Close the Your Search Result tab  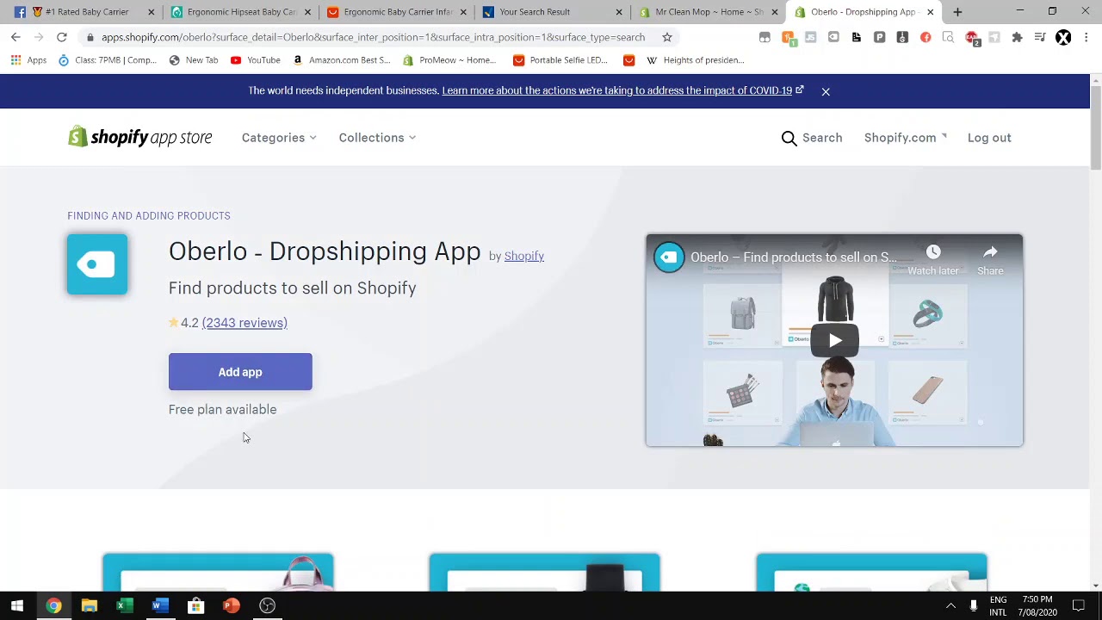click(x=618, y=12)
